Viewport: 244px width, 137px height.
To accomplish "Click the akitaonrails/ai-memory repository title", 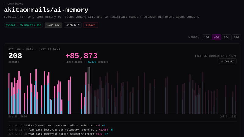I will click(x=46, y=10).
